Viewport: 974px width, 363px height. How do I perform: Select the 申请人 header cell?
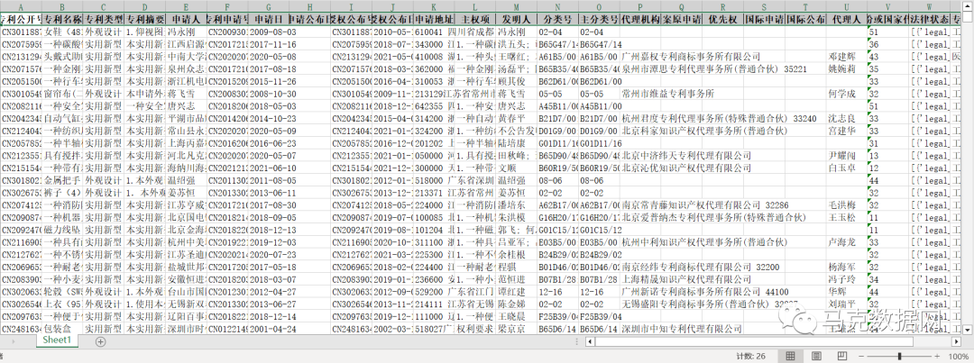[x=186, y=19]
